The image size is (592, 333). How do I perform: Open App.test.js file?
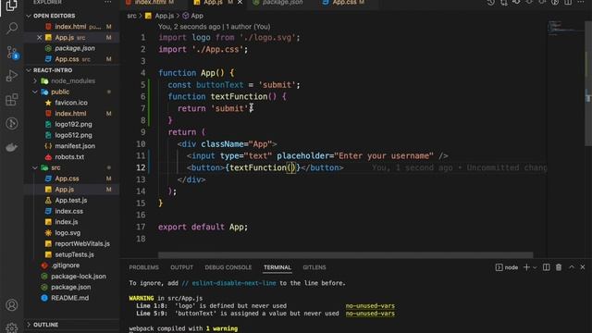pyautogui.click(x=71, y=201)
